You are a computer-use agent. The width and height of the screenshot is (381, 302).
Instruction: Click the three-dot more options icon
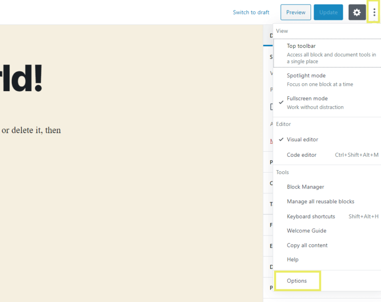[x=374, y=12]
